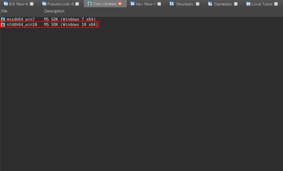283x171 pixels.
Task: Click the mssdk64_win7 library icon
Action: pyautogui.click(x=3, y=20)
